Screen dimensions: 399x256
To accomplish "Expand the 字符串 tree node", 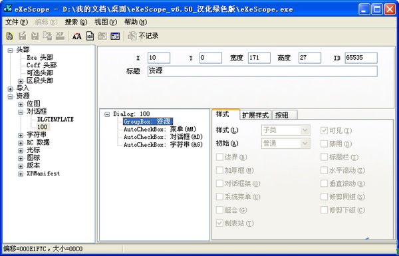I will pos(21,135).
